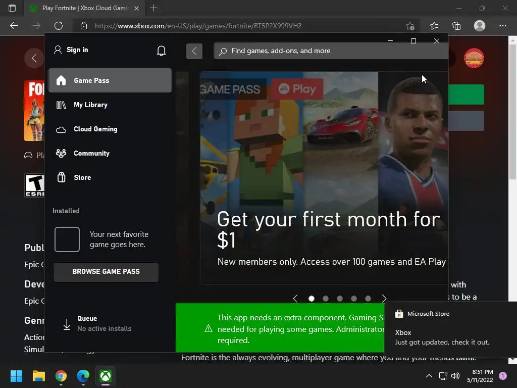The image size is (517, 388).
Task: Click the Xbox app taskbar icon
Action: pos(106,376)
